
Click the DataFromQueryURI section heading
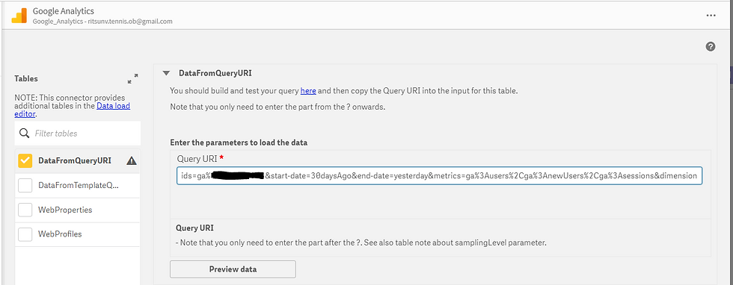point(215,73)
